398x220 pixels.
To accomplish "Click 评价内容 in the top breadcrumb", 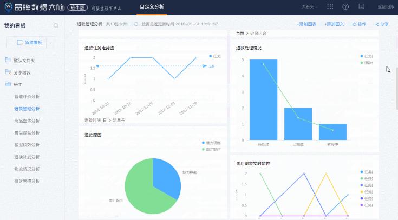I will click(258, 33).
